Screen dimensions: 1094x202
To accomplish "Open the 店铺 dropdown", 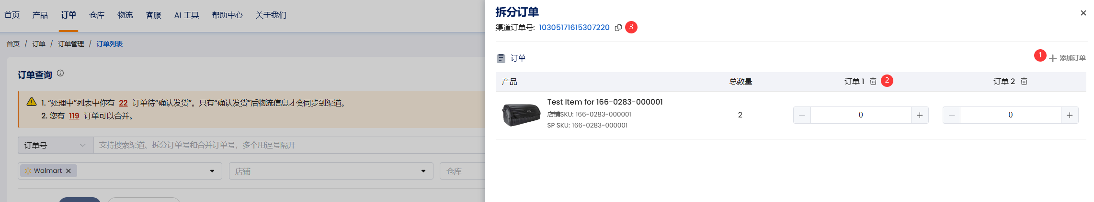I will tap(331, 171).
